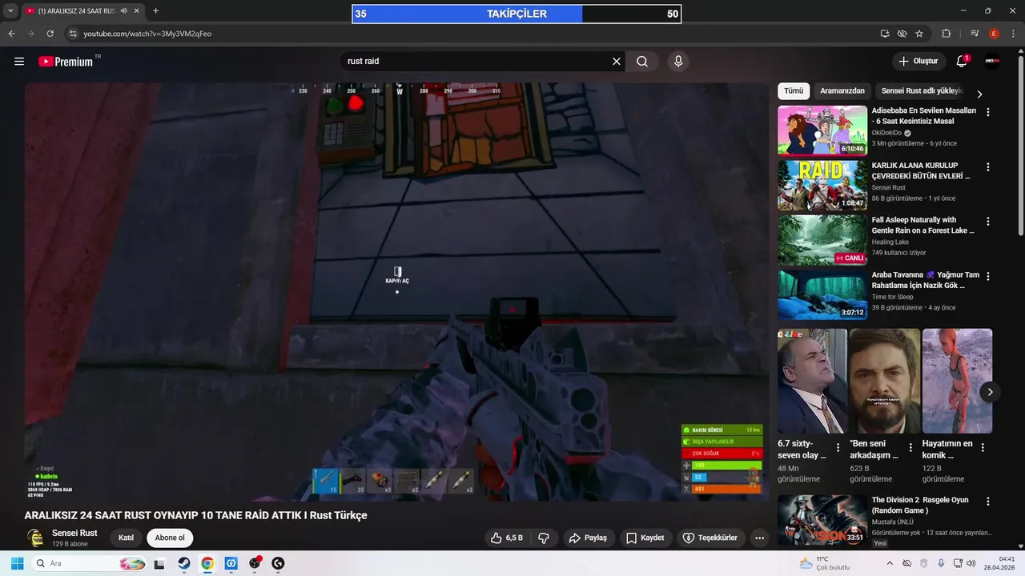
Task: Go back in Chrome
Action: 11,34
